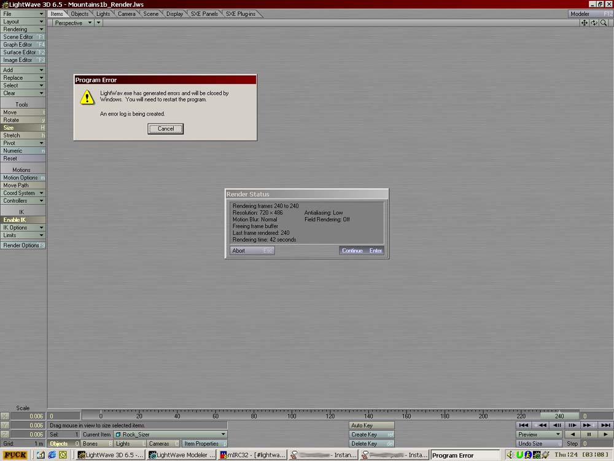
Task: Click the green quick launch icon
Action: pos(63,455)
